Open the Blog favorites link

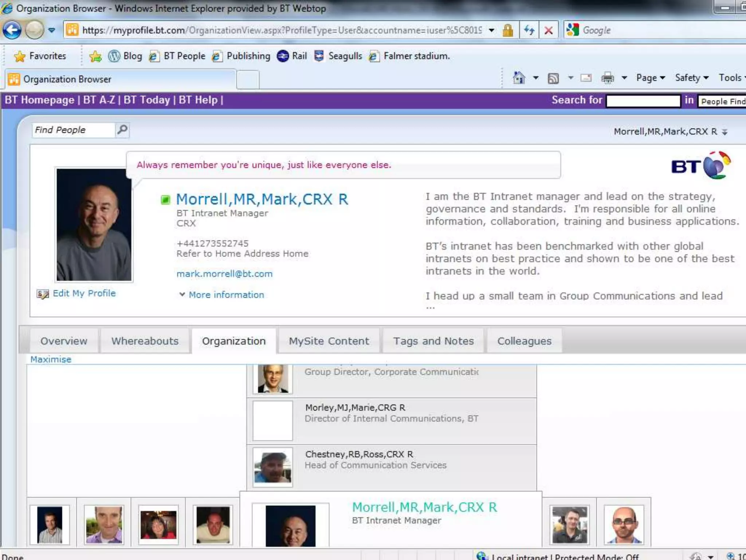point(125,56)
